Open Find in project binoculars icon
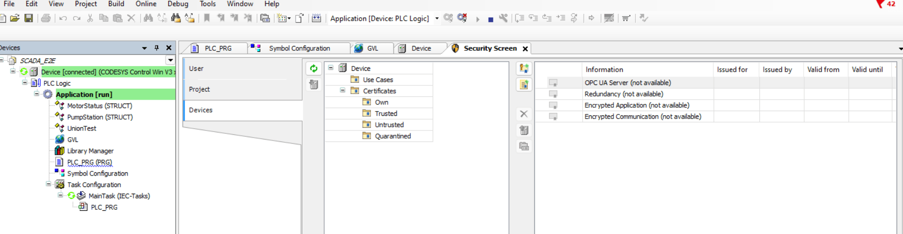This screenshot has height=234, width=903. pos(176,18)
